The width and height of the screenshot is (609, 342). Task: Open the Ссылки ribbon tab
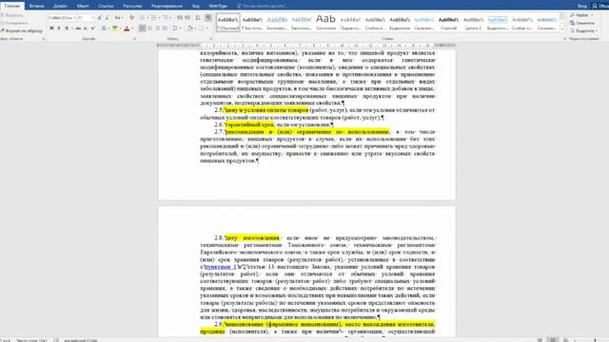[x=106, y=6]
